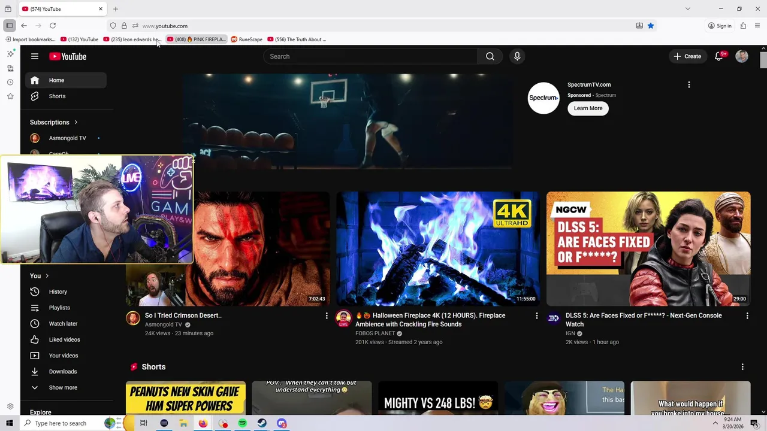Screen dimensions: 767x431
Task: Show hidden system tray icons
Action: [x=715, y=423]
